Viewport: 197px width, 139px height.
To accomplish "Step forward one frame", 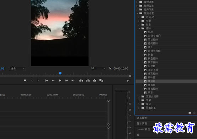I will click(x=66, y=80).
